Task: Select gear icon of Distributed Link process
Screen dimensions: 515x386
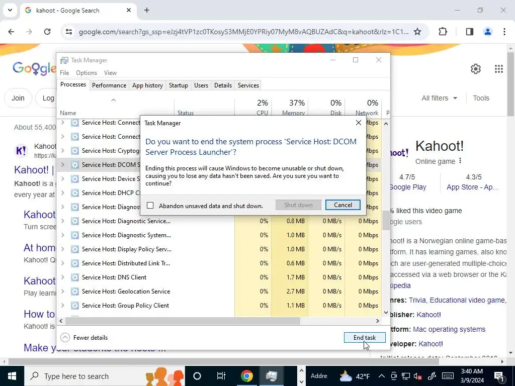Action: [75, 263]
